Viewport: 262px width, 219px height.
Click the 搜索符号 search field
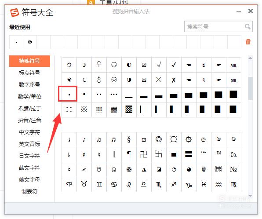(x=214, y=26)
